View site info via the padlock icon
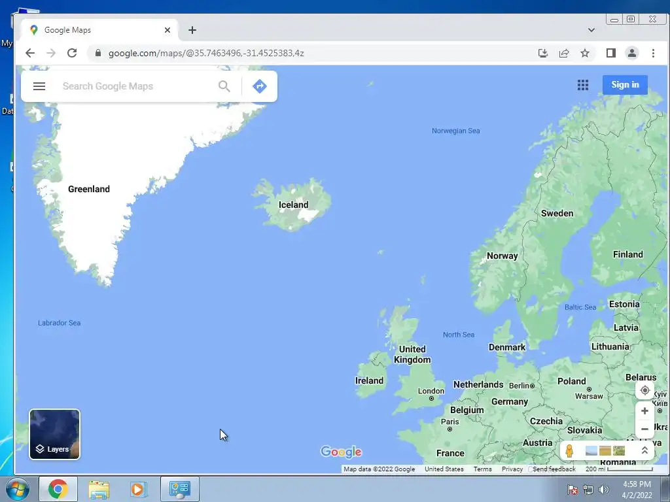The image size is (670, 502). [98, 53]
